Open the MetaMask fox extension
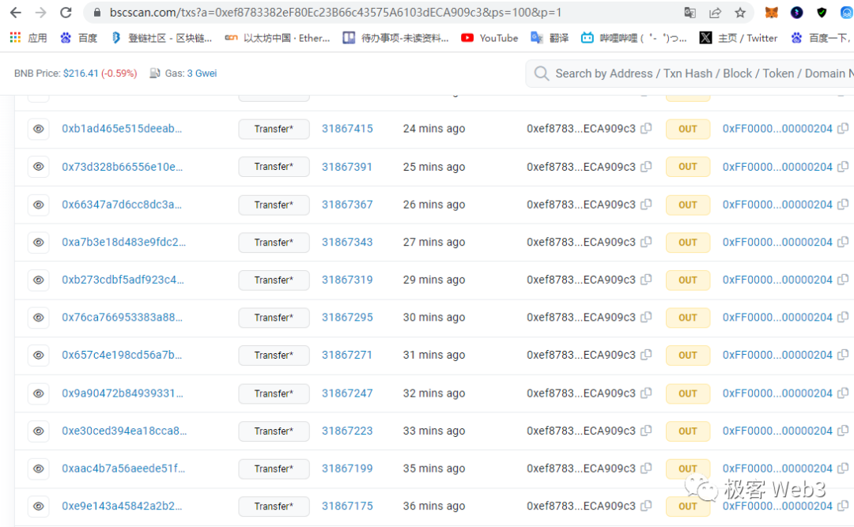Image resolution: width=854 pixels, height=527 pixels. [771, 13]
